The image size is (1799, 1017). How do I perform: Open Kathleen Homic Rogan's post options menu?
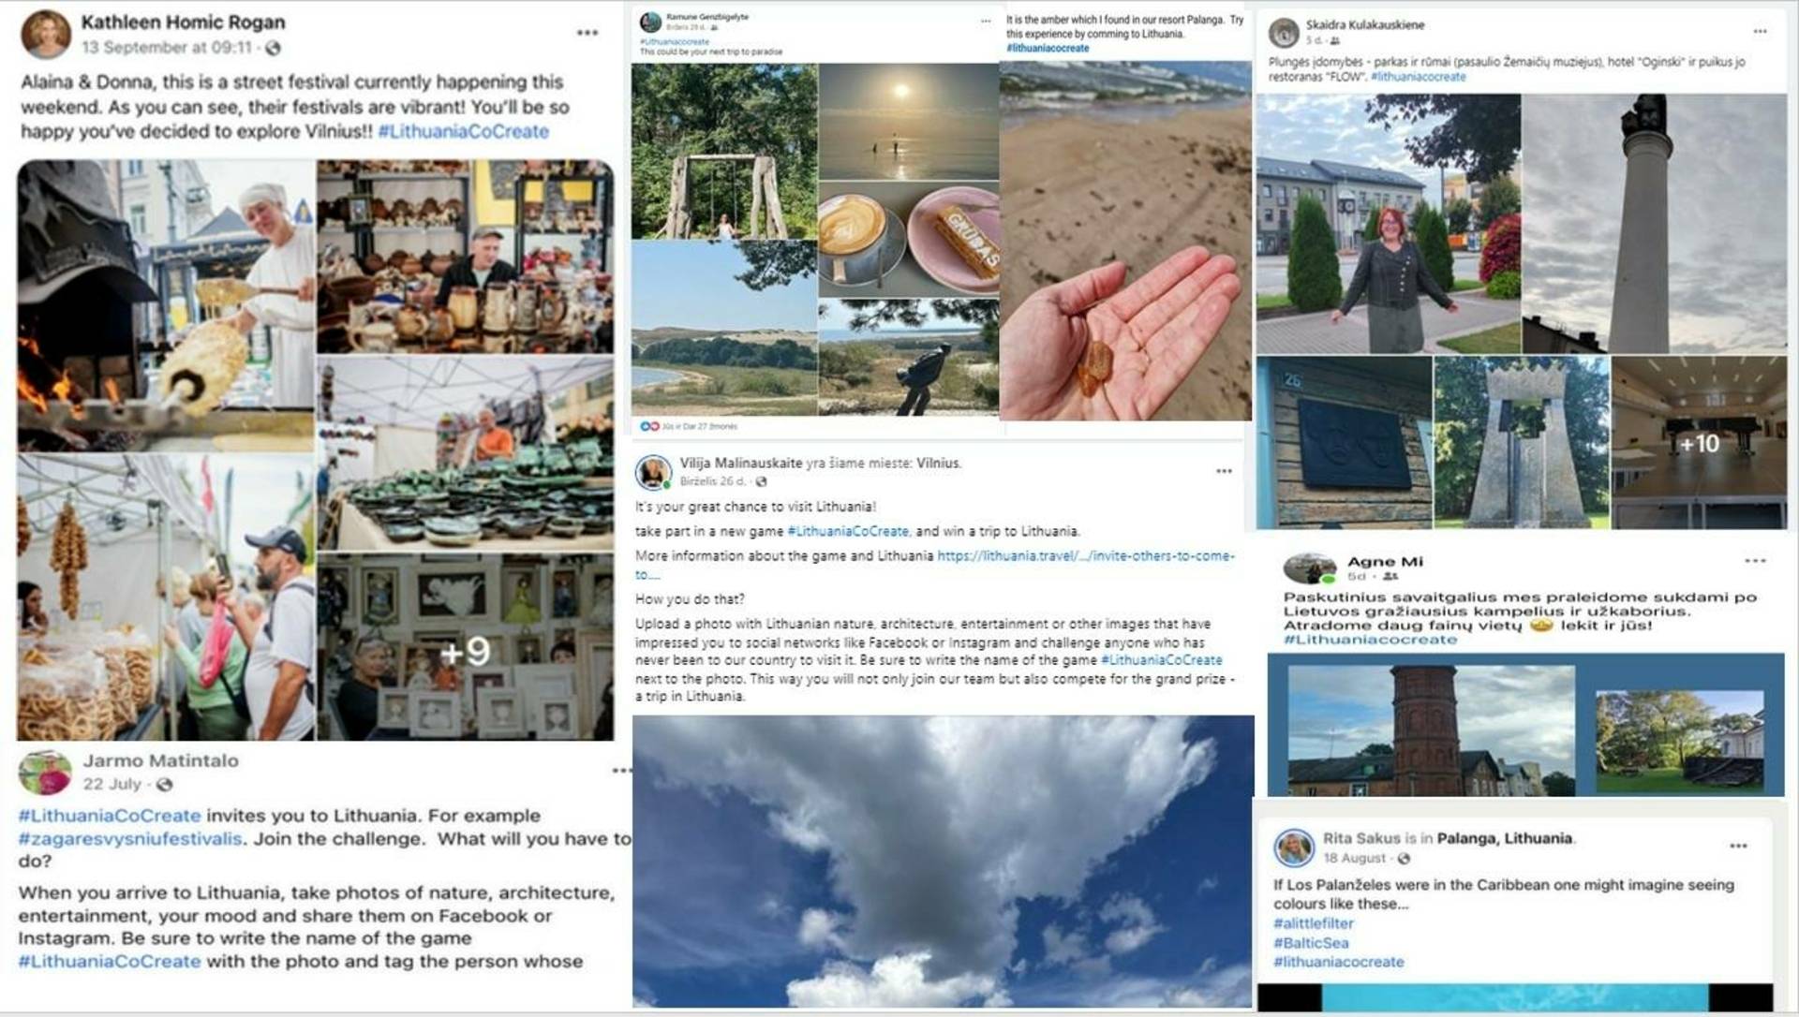[x=587, y=33]
